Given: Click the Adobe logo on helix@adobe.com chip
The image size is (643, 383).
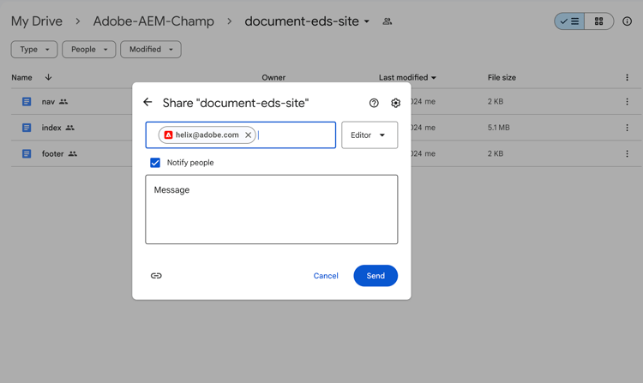Looking at the screenshot, I should pos(168,135).
